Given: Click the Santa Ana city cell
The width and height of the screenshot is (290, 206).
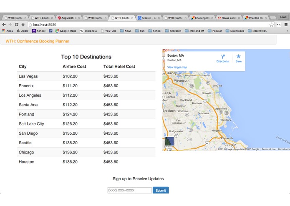Looking at the screenshot, I should (28, 105).
